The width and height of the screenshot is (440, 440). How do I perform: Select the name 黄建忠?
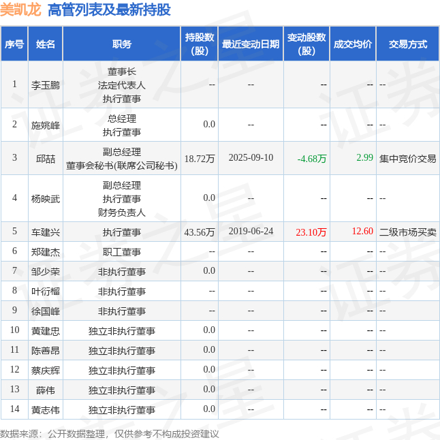(46, 331)
